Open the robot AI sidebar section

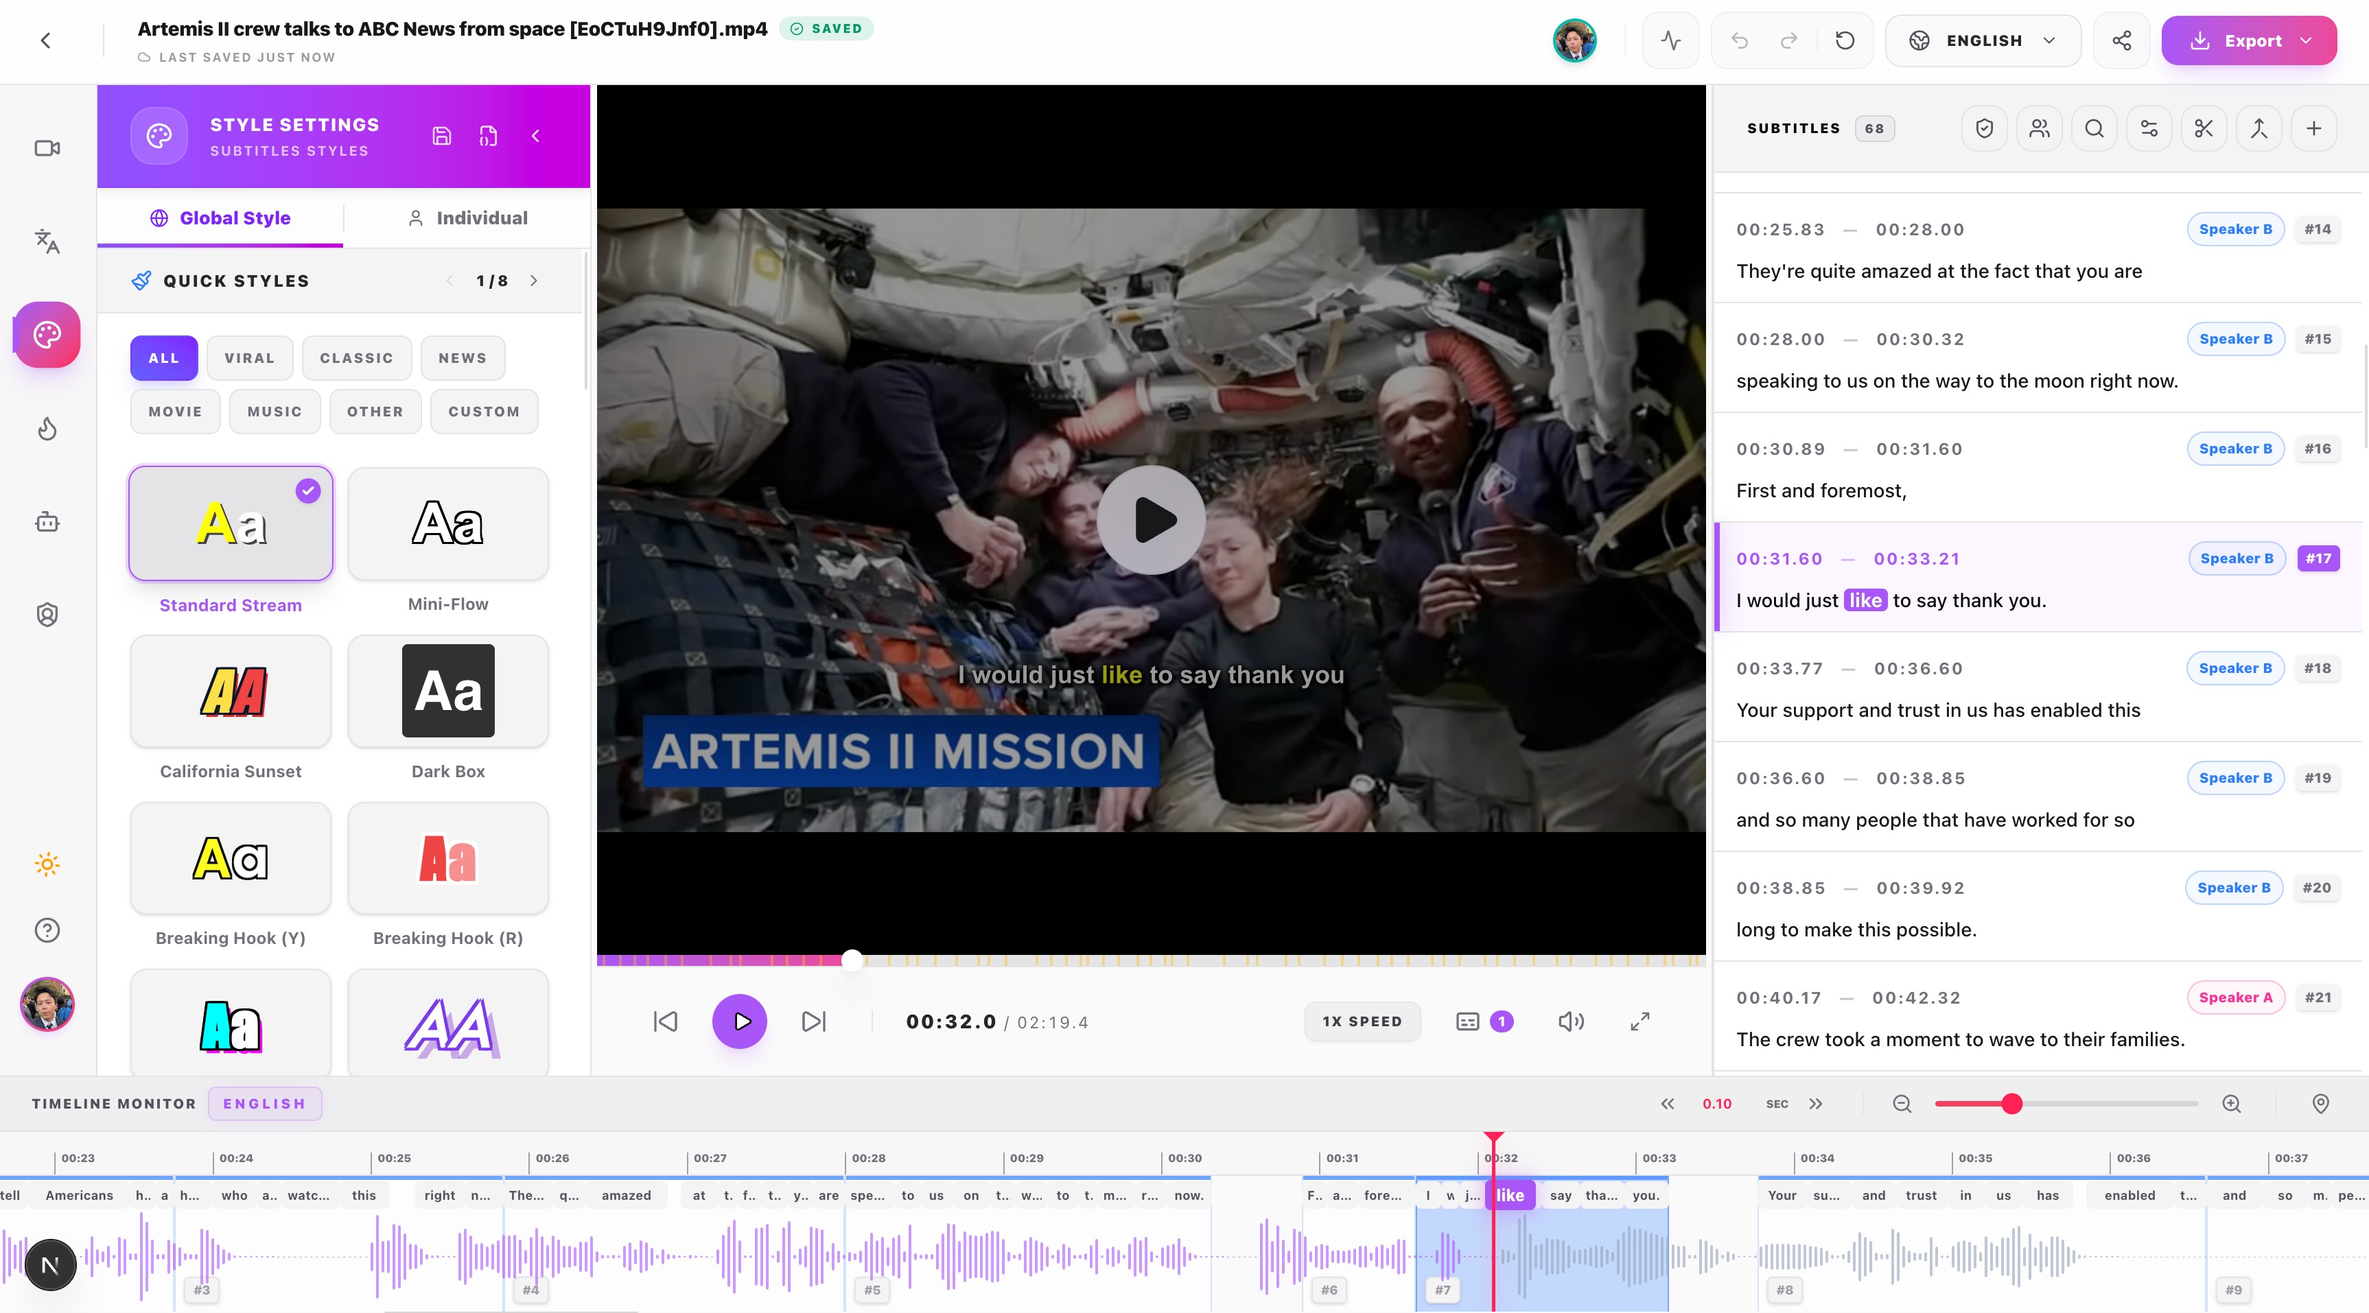pos(47,522)
